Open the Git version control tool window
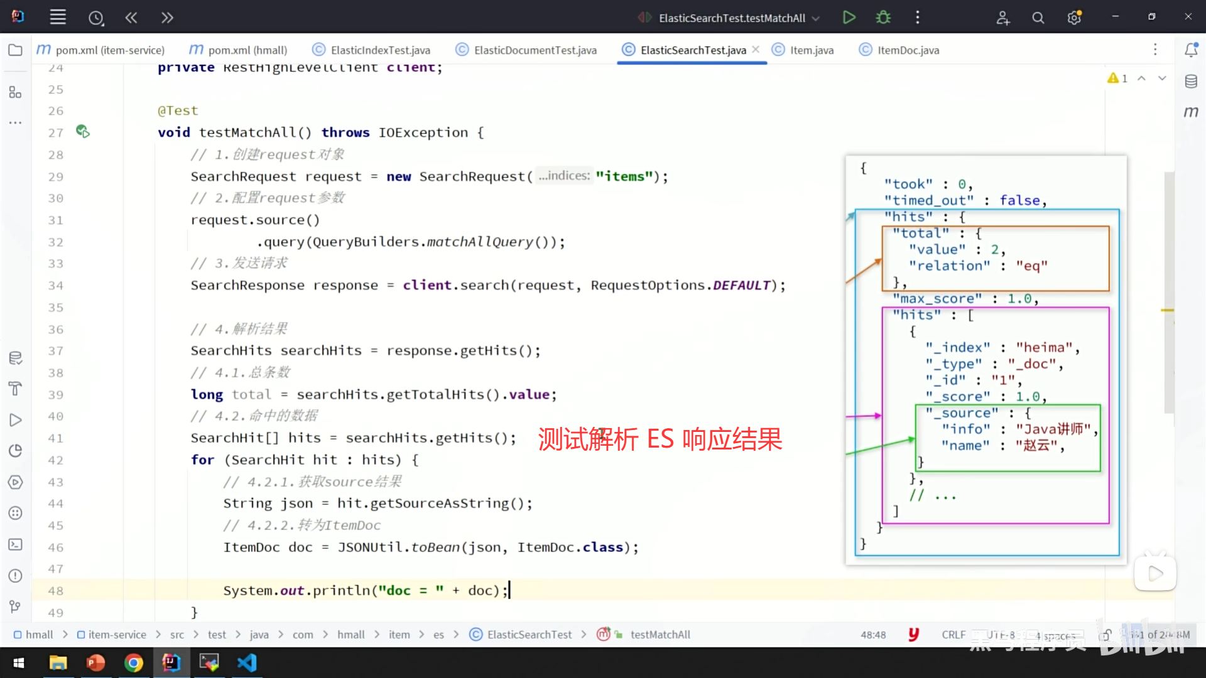 pyautogui.click(x=15, y=606)
